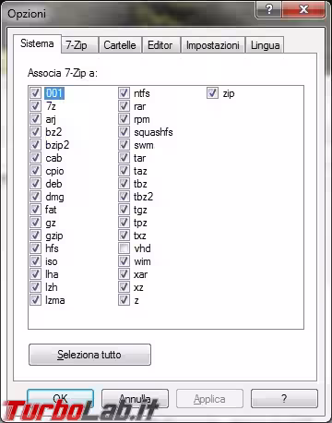
Task: Toggle the gzip checkbox
Action: click(35, 236)
